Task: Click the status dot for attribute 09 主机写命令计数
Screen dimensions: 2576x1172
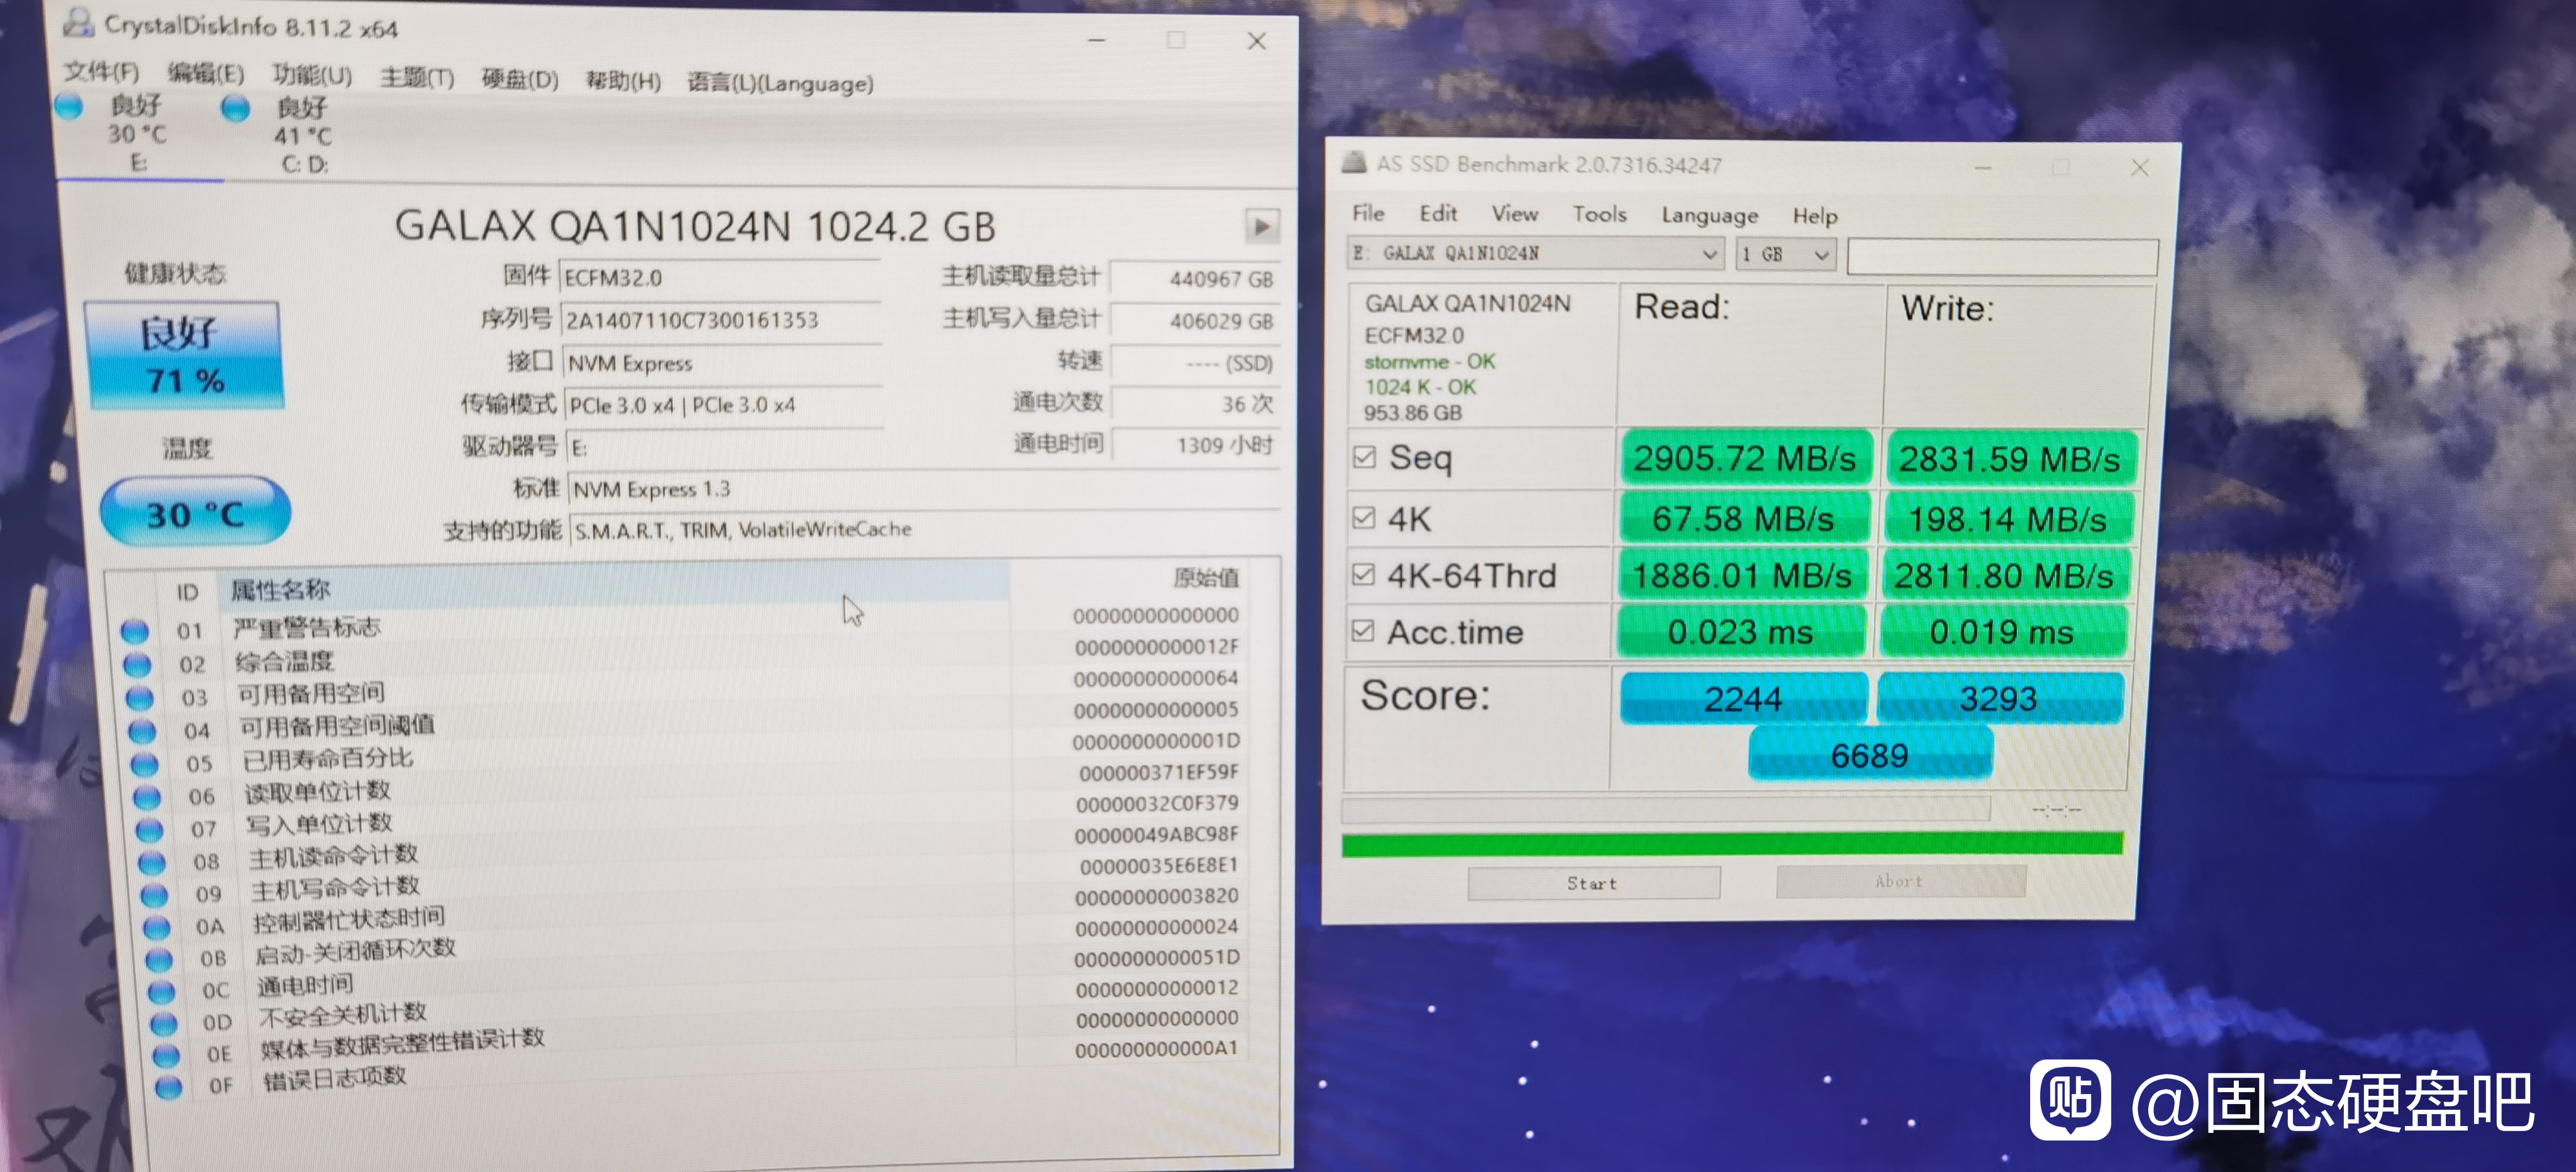Action: [x=154, y=895]
